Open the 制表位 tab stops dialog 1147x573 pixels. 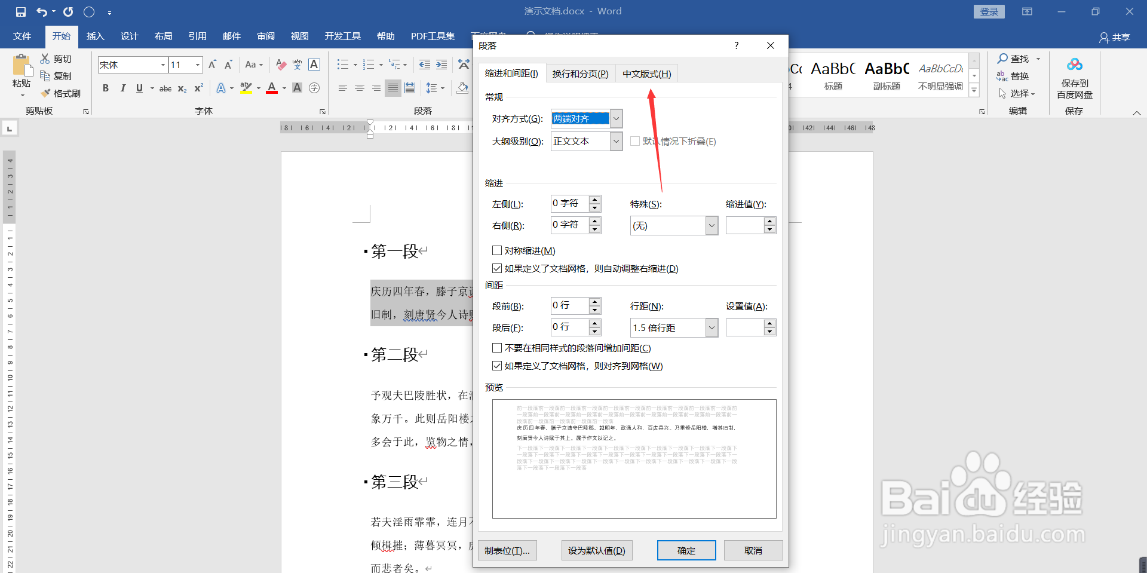point(507,550)
